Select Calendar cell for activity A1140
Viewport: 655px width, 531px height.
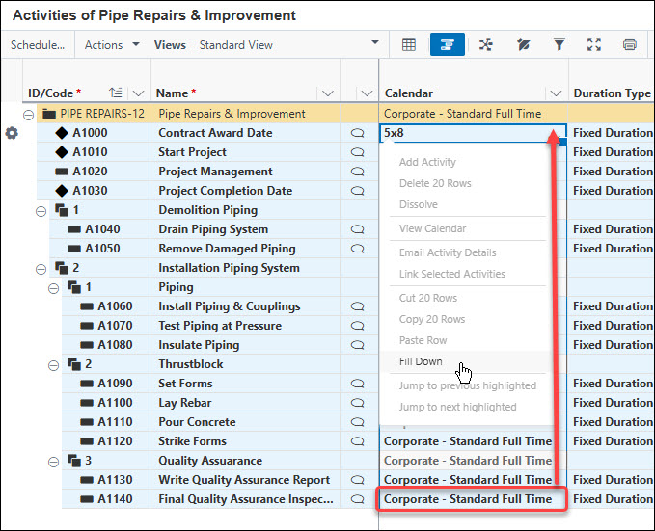pos(469,499)
